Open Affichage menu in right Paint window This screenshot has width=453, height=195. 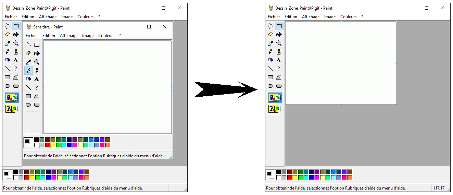point(311,17)
